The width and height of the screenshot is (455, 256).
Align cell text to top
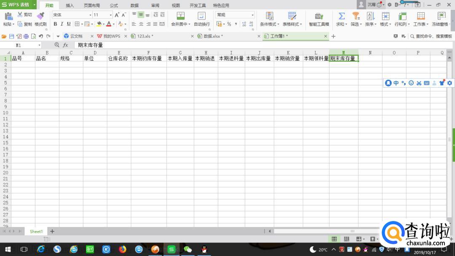[x=134, y=14]
